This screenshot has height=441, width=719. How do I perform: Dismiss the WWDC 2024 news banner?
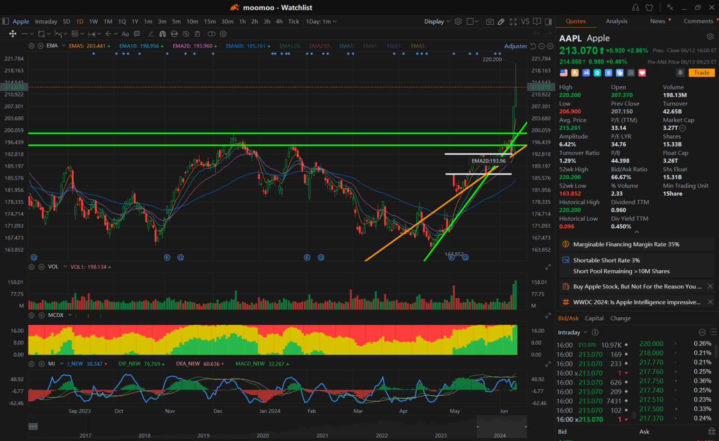click(710, 302)
